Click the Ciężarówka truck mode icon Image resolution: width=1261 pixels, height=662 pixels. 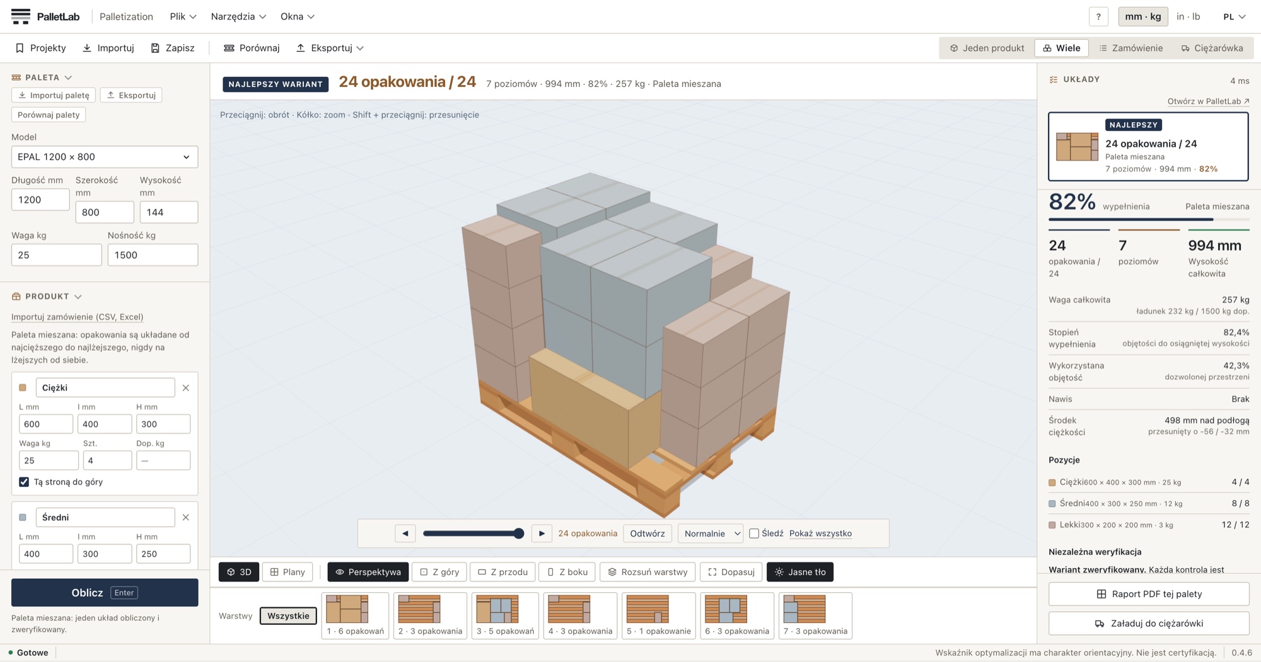tap(1185, 48)
